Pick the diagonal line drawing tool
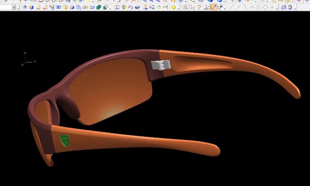310x186 pixels. click(x=231, y=7)
